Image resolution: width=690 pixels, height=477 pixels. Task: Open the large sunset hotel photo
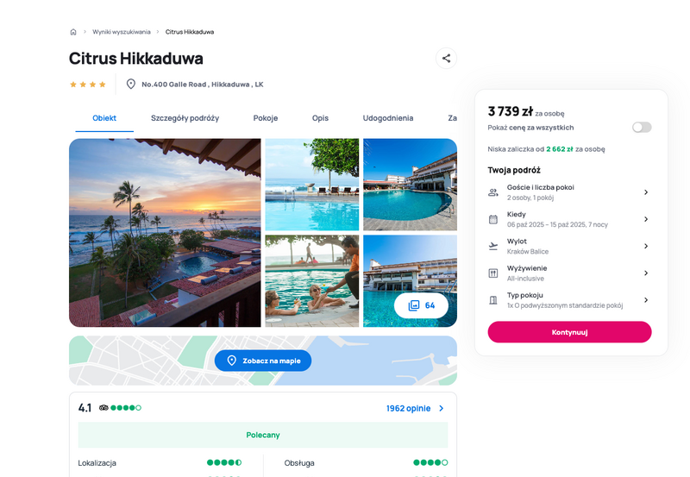(x=165, y=233)
